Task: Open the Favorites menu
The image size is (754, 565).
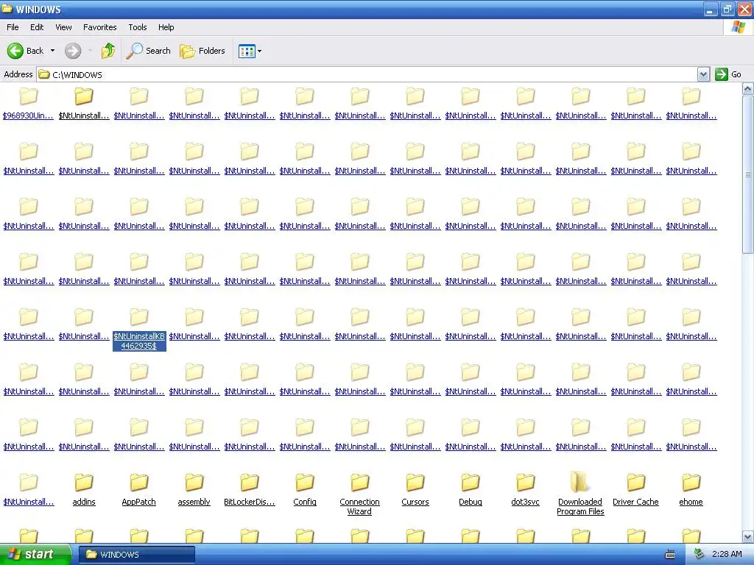Action: coord(99,27)
